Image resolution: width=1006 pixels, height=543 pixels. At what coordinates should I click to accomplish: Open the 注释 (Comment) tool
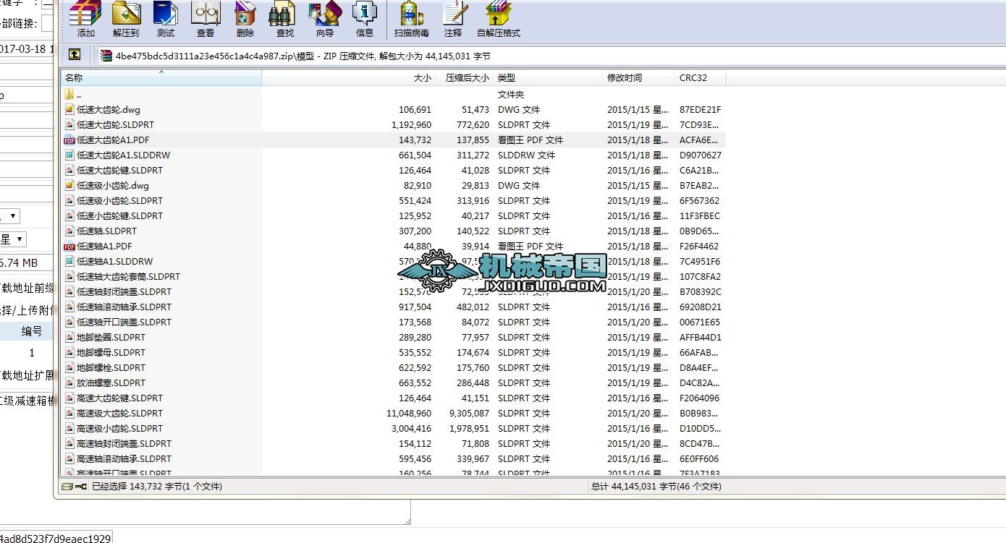click(453, 19)
